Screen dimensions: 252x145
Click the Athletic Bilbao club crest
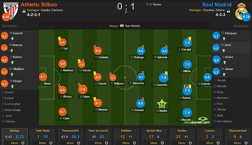coord(11,11)
